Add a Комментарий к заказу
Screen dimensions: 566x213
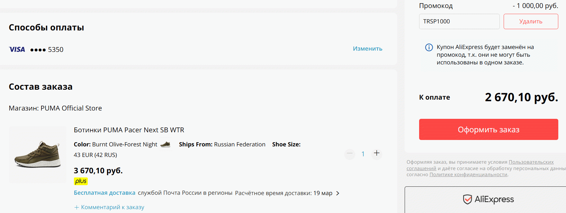112,207
